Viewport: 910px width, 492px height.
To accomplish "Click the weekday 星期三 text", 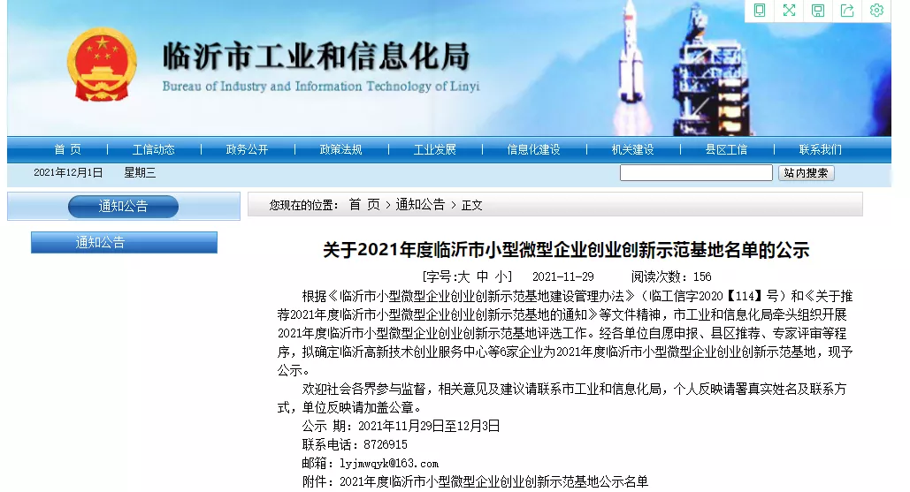I will [x=140, y=173].
